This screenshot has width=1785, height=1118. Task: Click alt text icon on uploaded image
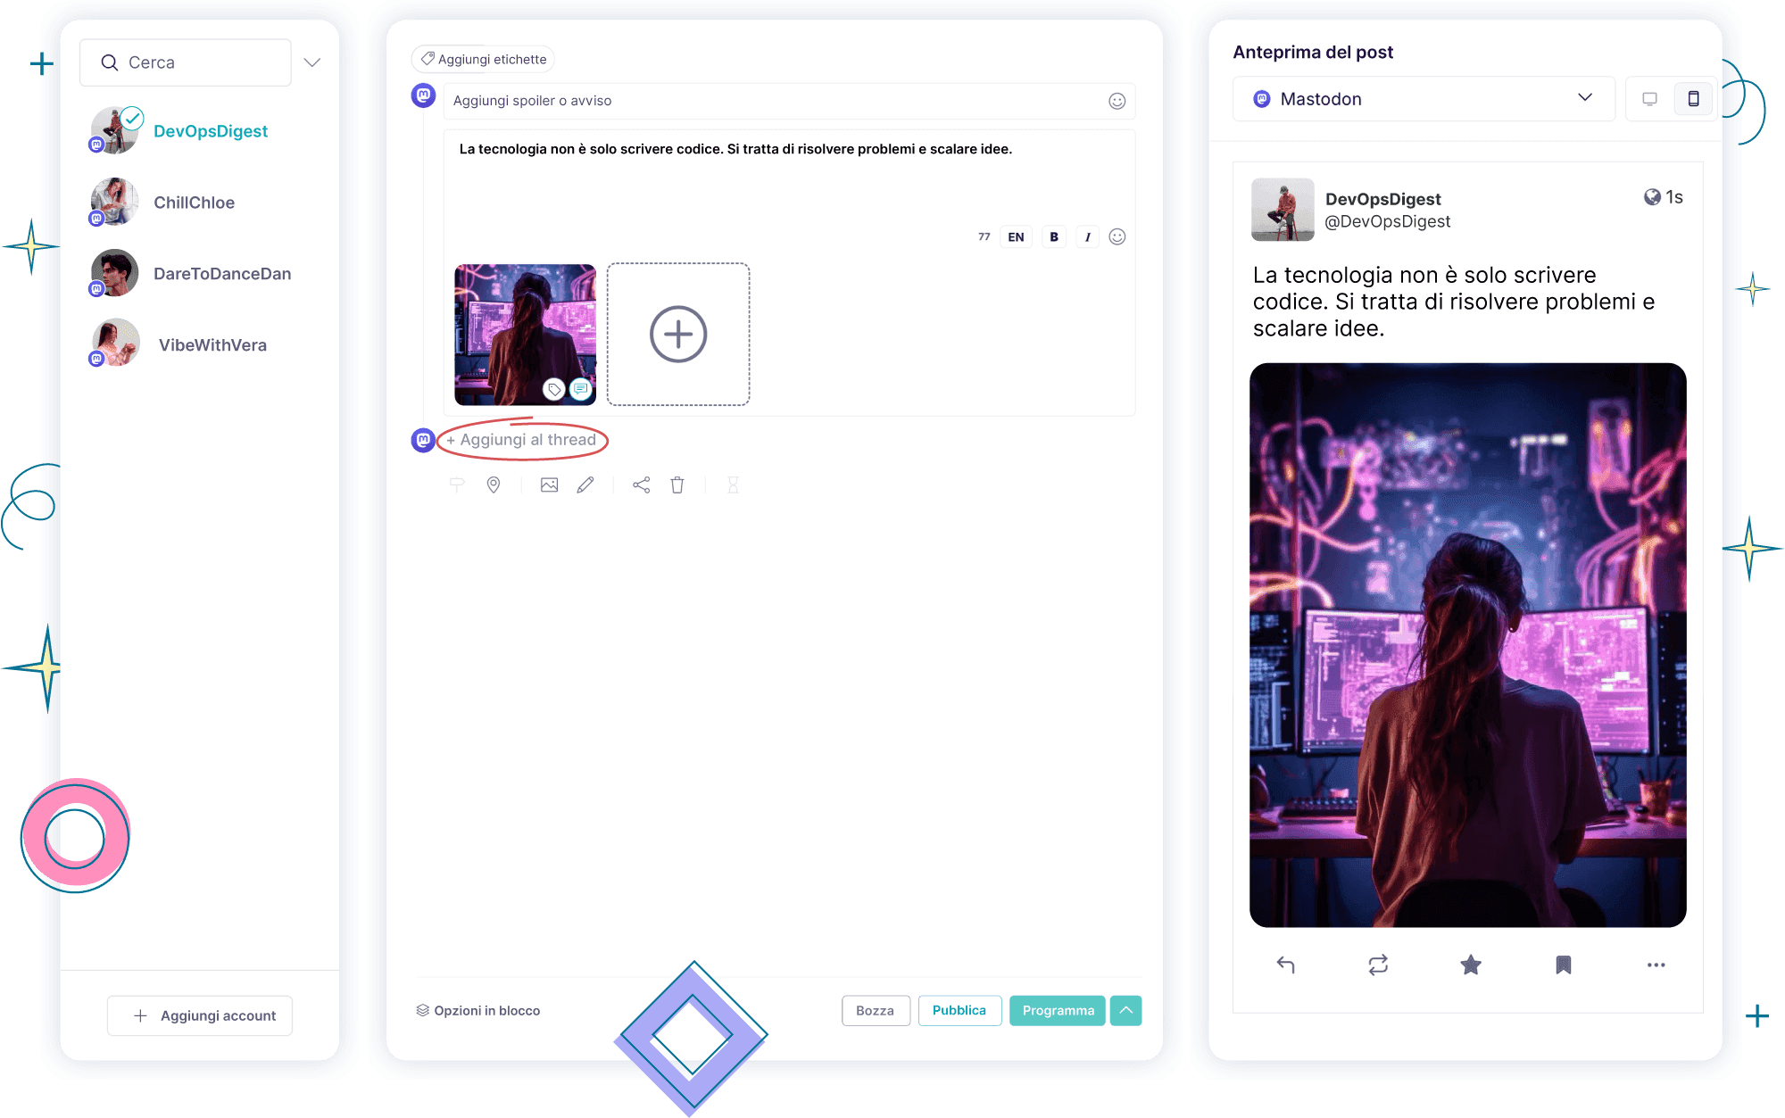(581, 389)
